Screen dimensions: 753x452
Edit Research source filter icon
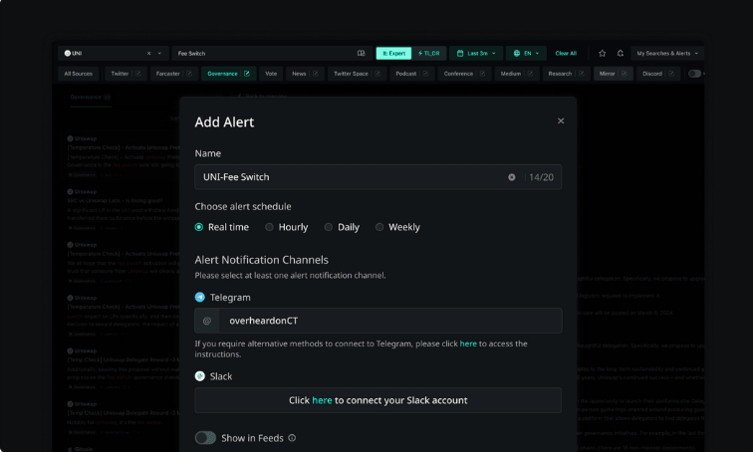(x=582, y=74)
